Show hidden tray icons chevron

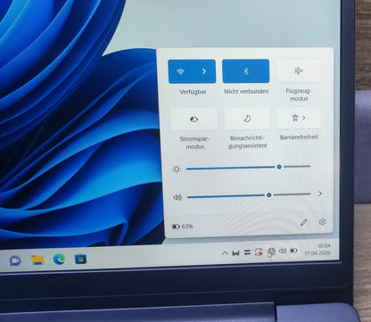(x=225, y=253)
